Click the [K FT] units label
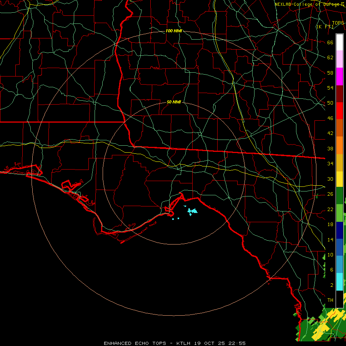The image size is (346, 346). point(325,27)
